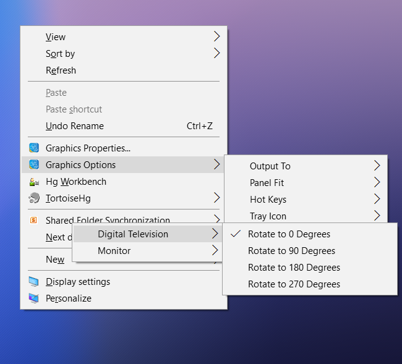This screenshot has height=364, width=402.
Task: Expand the Panel Fit submenu
Action: point(377,182)
